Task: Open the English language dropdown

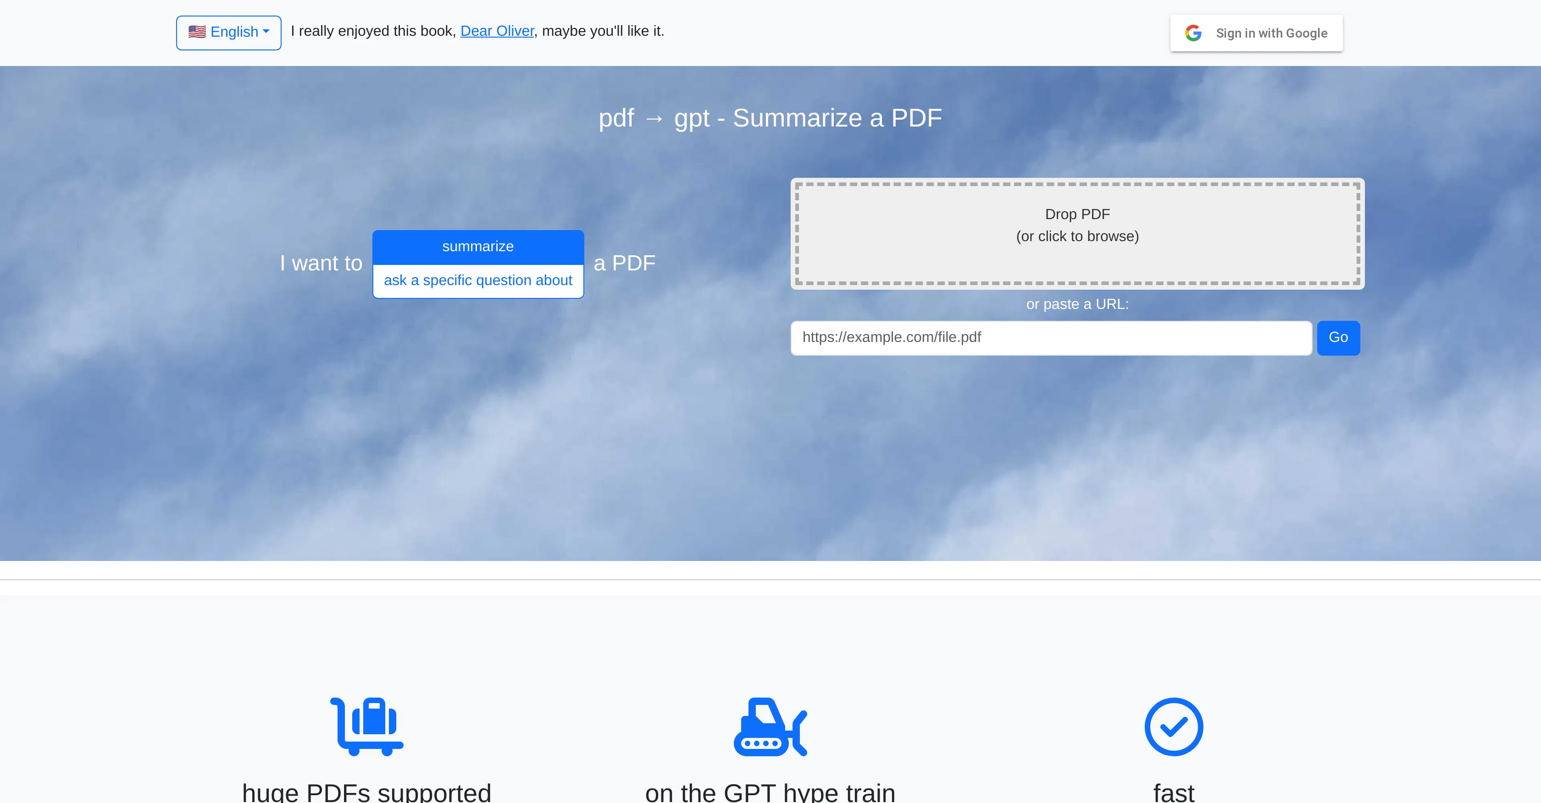Action: point(228,32)
